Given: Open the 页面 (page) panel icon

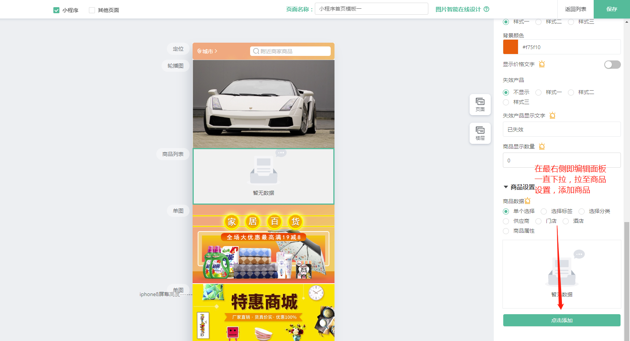Looking at the screenshot, I should (x=480, y=104).
